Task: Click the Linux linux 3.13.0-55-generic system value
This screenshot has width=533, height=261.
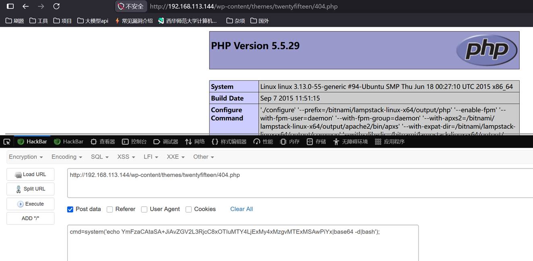Action: coord(386,86)
